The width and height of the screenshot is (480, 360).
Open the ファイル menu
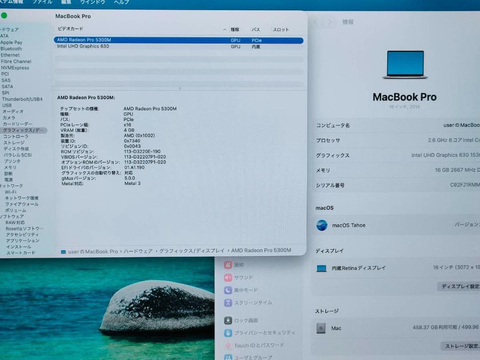pos(42,2)
